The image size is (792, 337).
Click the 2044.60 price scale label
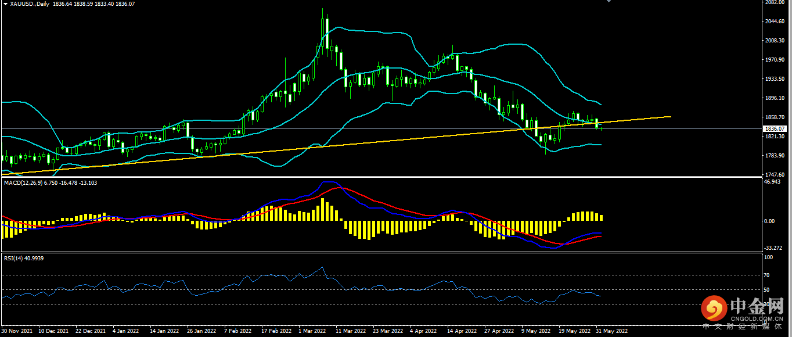pos(775,21)
